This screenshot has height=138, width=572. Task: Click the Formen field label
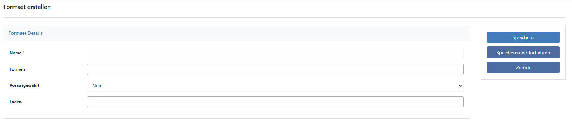pyautogui.click(x=17, y=69)
